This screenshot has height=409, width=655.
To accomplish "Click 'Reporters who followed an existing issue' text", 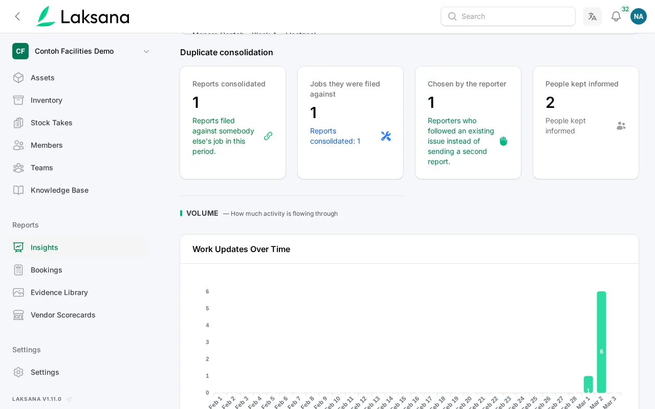I will click(x=461, y=141).
